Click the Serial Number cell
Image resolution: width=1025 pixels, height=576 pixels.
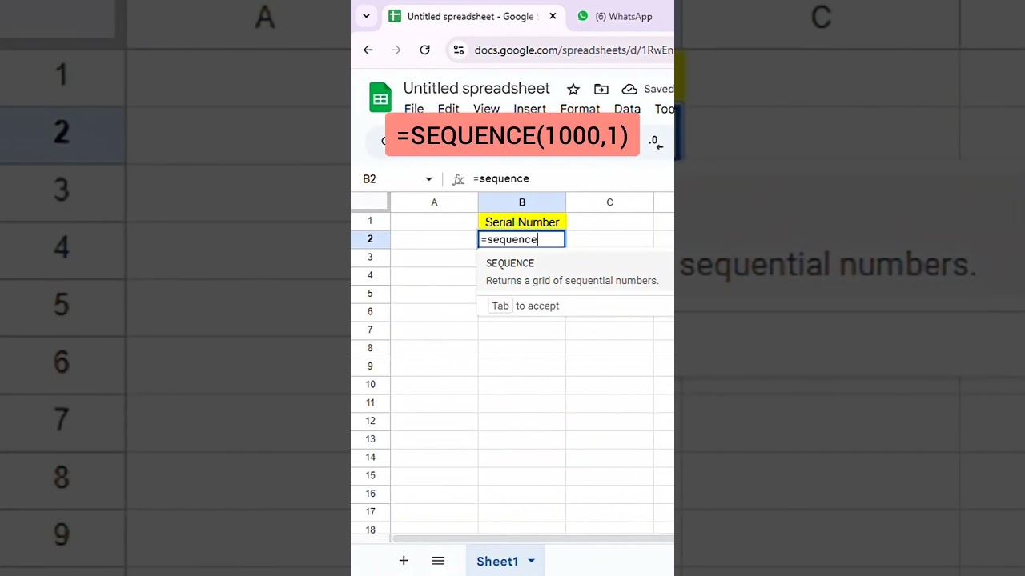[x=522, y=222]
